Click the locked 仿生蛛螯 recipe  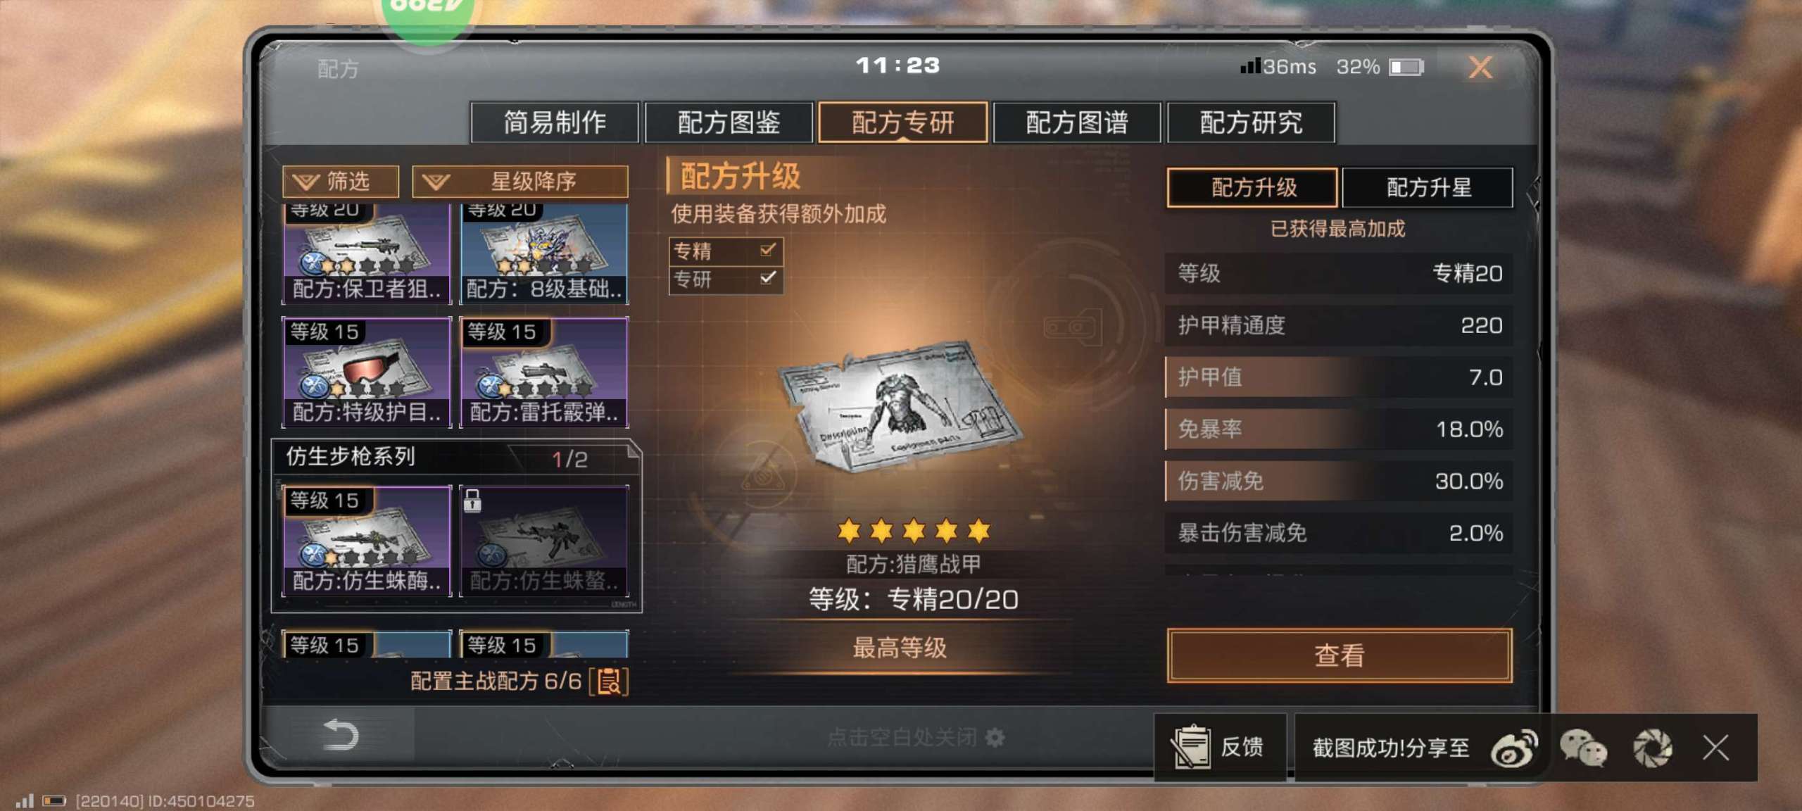[543, 541]
